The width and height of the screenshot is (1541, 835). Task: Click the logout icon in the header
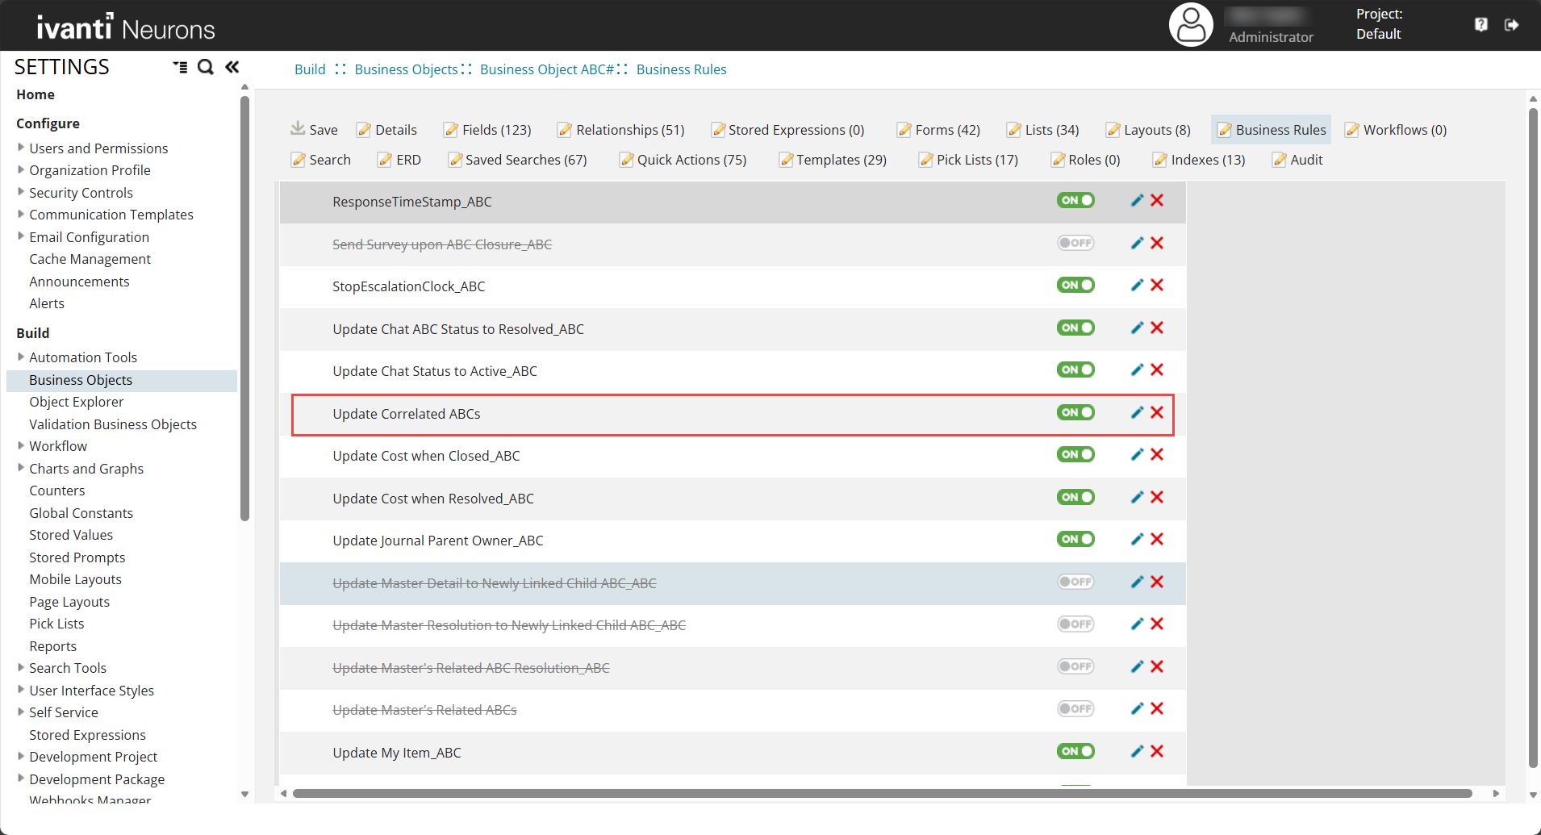1512,25
